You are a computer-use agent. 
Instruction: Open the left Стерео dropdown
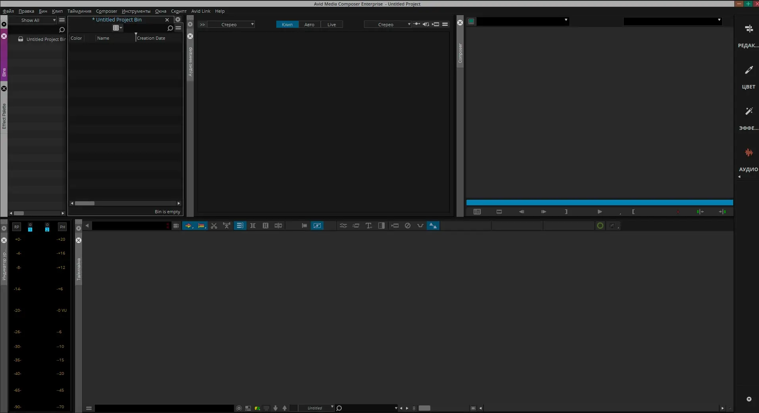[x=231, y=25]
